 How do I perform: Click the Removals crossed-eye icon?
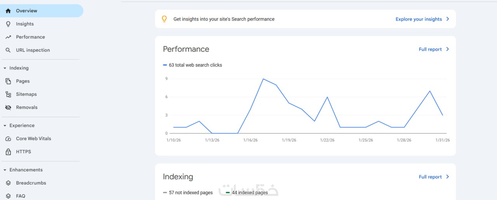(8, 108)
